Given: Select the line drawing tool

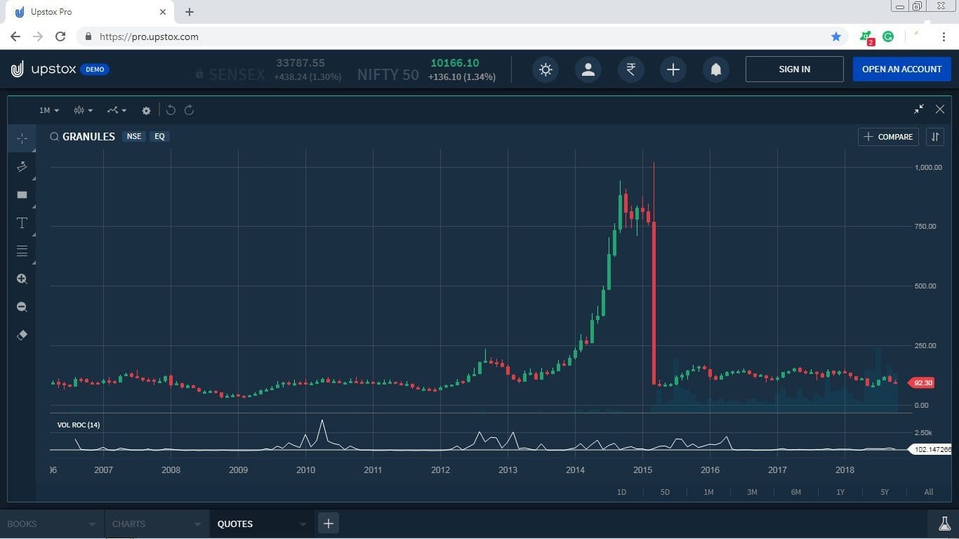Looking at the screenshot, I should [22, 166].
